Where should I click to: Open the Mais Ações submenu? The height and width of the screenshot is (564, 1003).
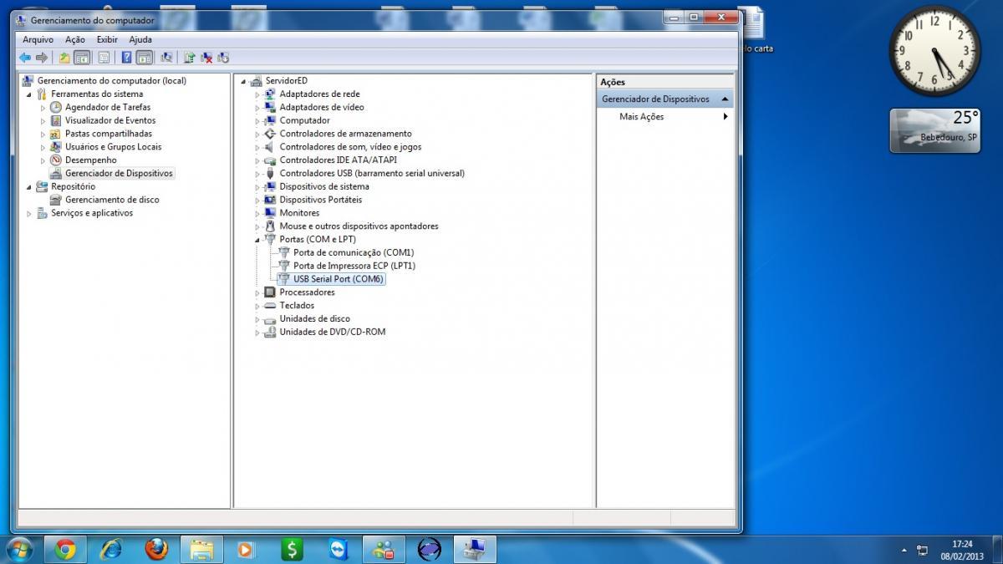click(x=674, y=117)
